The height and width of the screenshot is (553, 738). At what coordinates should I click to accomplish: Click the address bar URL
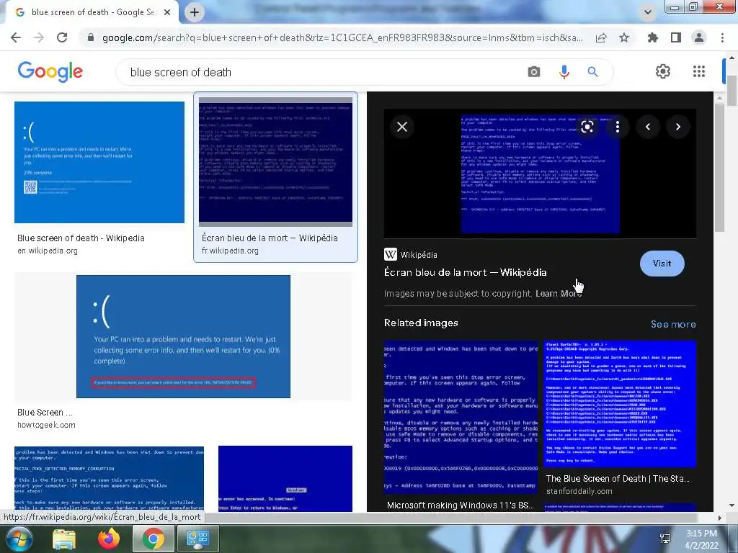342,37
